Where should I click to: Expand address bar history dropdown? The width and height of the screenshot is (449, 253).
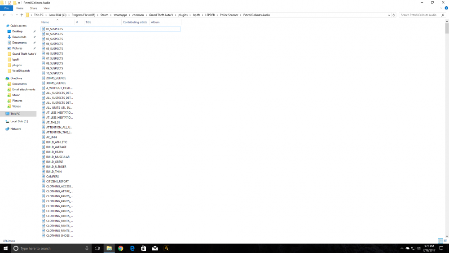(x=389, y=15)
